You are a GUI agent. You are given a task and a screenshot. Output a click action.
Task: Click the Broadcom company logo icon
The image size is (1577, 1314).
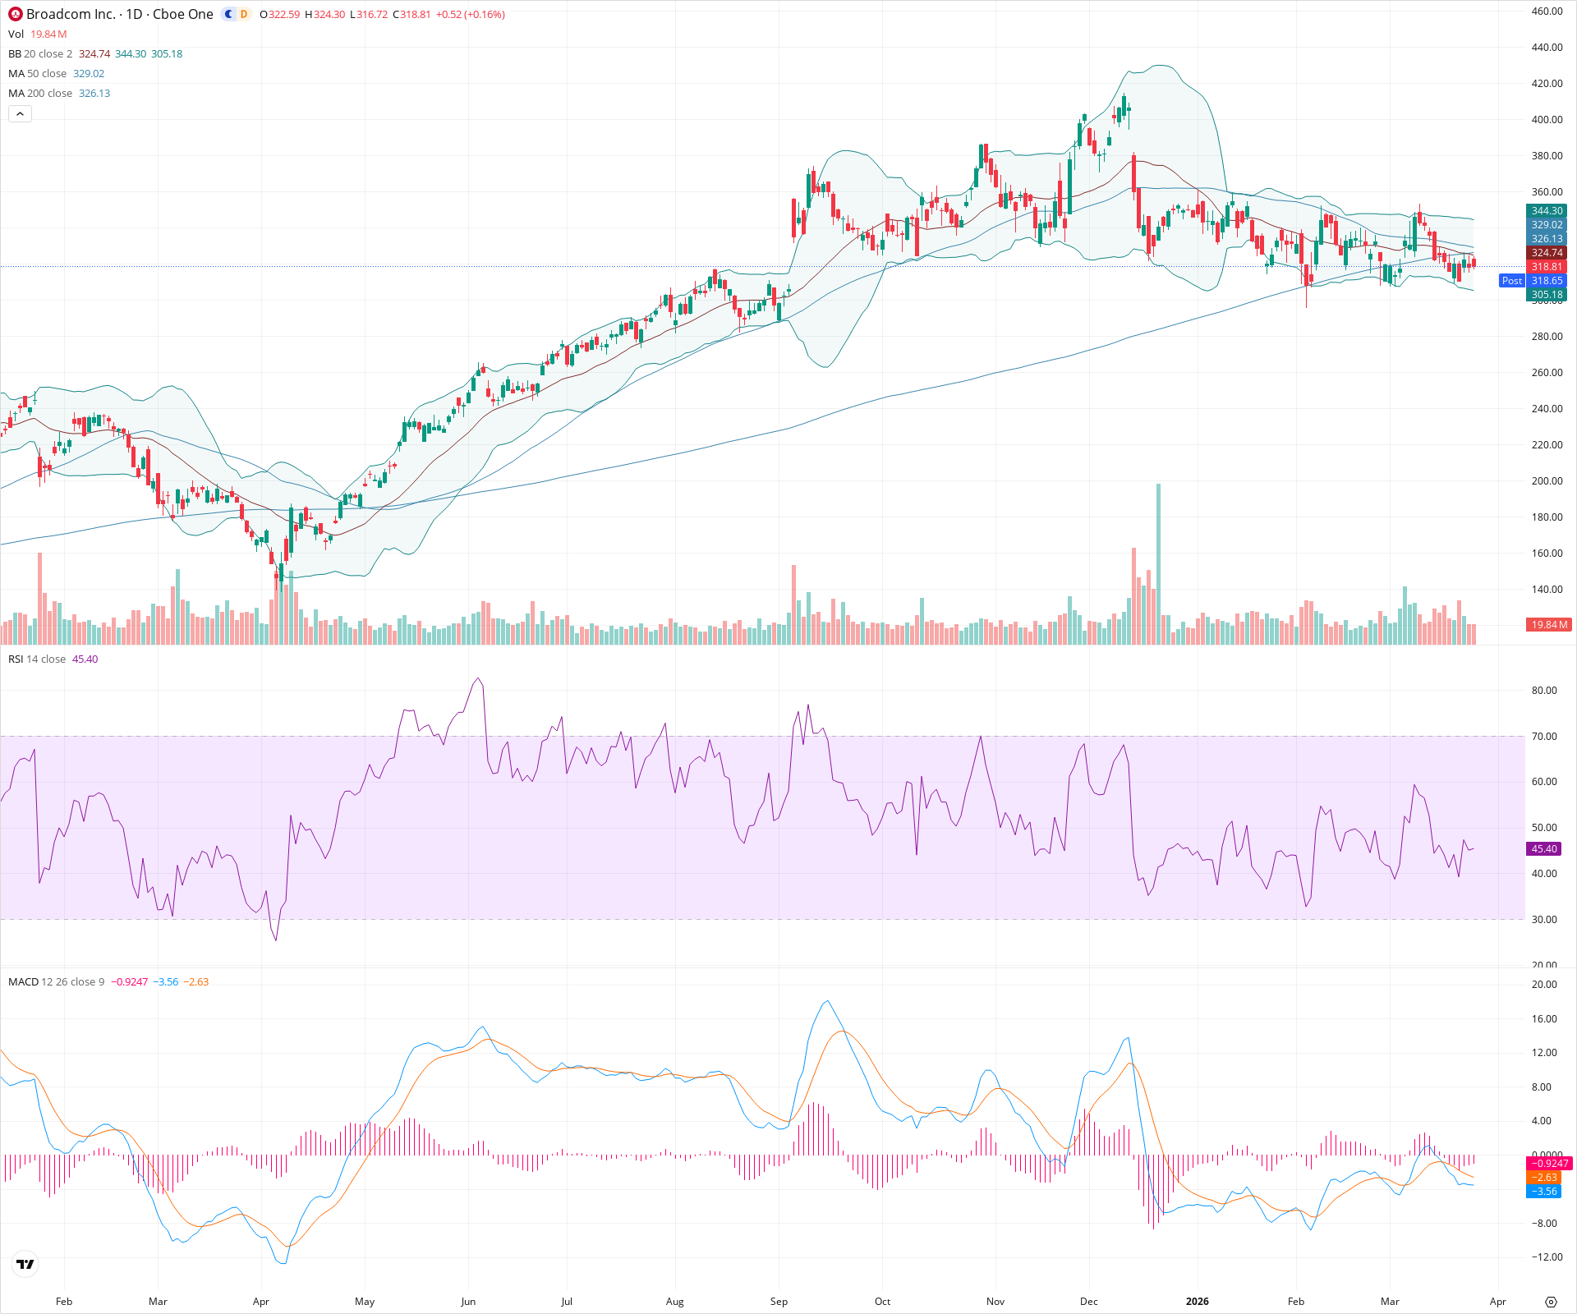[x=14, y=14]
